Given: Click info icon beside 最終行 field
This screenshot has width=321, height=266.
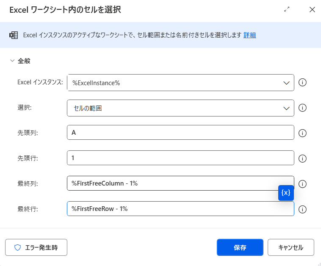Looking at the screenshot, I should [x=302, y=209].
